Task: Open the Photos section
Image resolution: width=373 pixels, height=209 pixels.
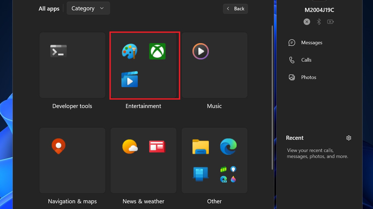Action: (309, 77)
